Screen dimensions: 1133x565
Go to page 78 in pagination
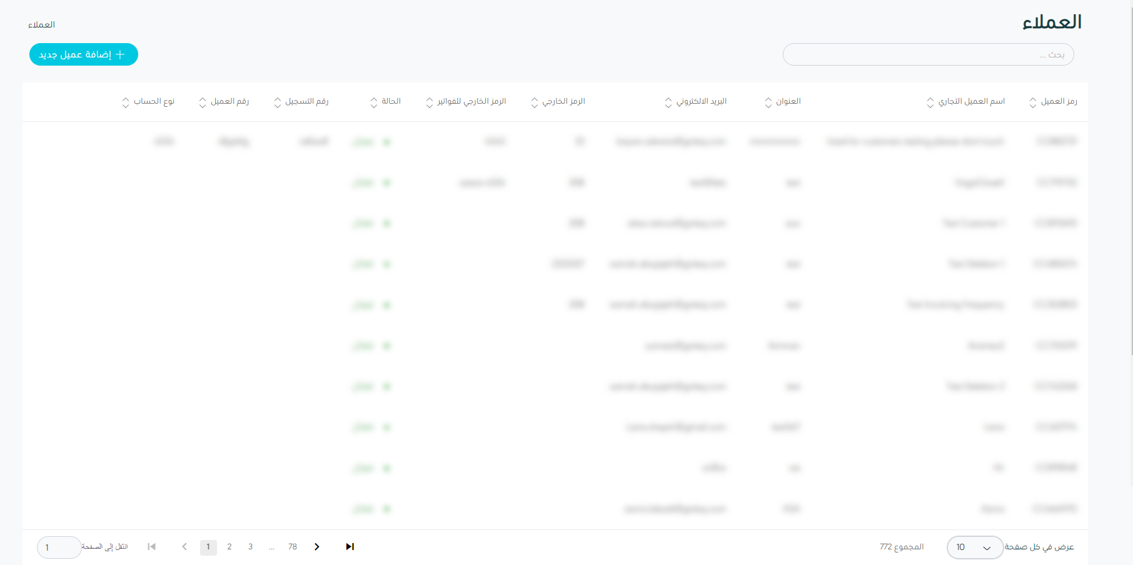pyautogui.click(x=293, y=547)
